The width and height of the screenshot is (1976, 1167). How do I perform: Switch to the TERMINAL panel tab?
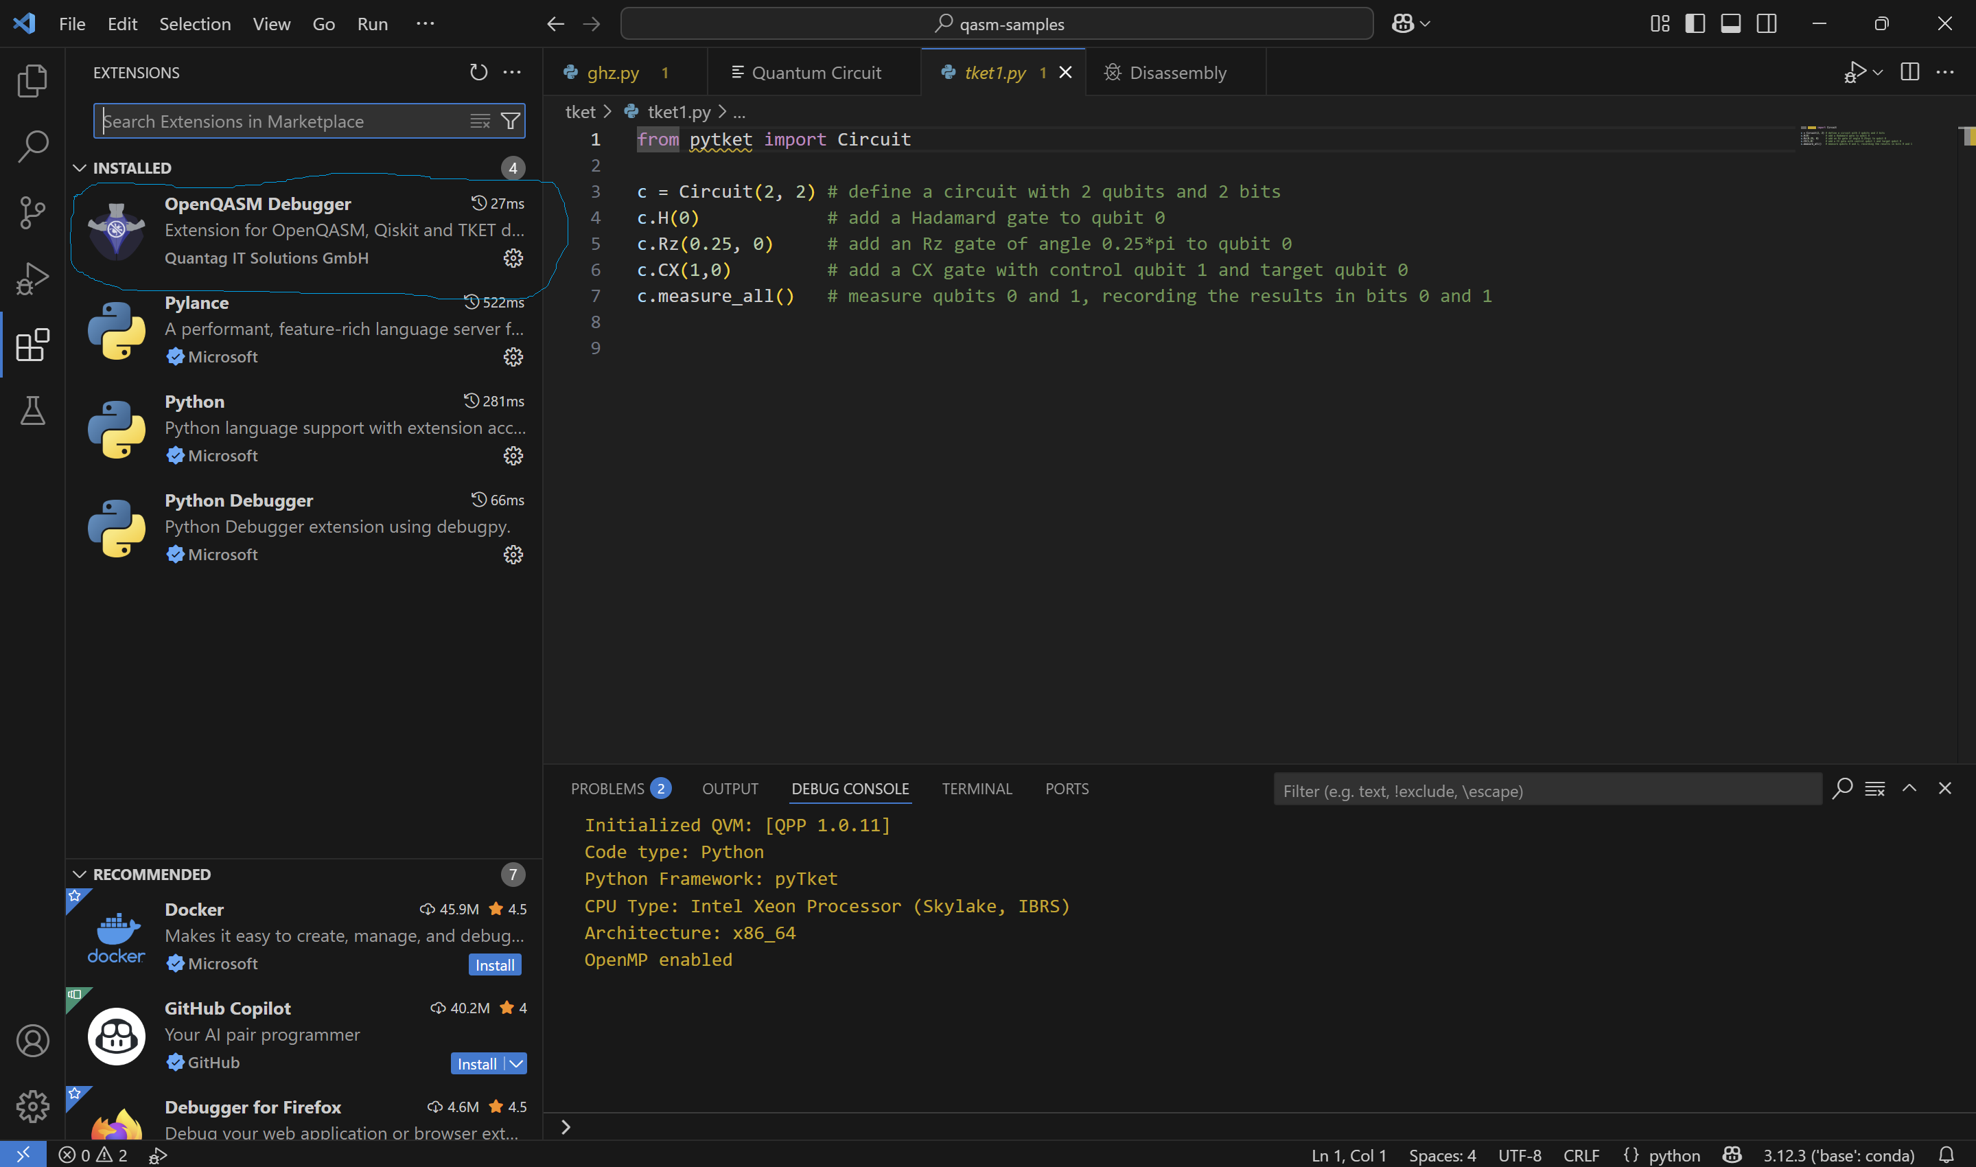pos(976,789)
